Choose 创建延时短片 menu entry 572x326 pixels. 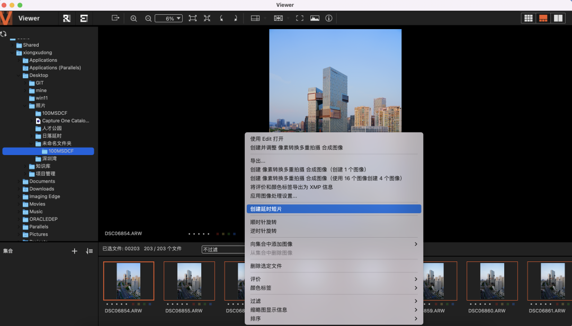pos(334,209)
